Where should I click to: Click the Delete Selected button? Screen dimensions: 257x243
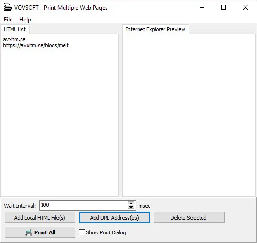[x=189, y=218]
